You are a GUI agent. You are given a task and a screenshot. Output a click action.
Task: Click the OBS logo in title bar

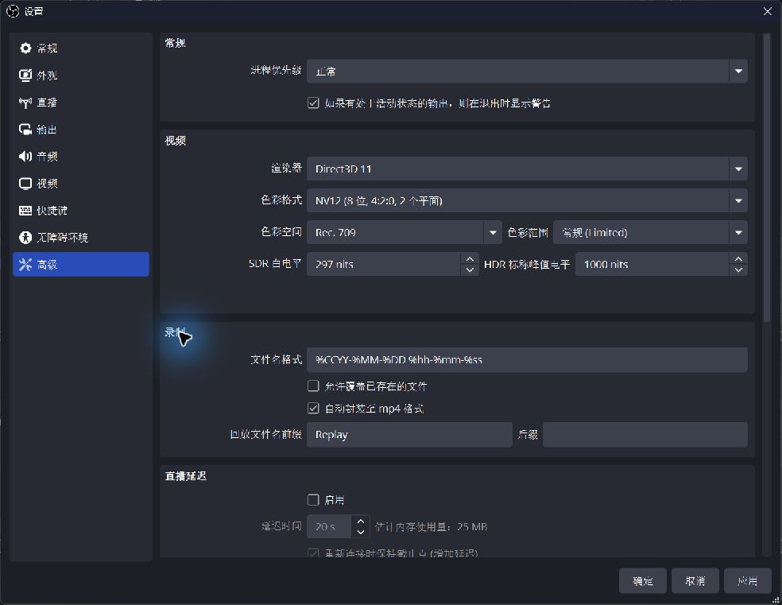point(13,11)
